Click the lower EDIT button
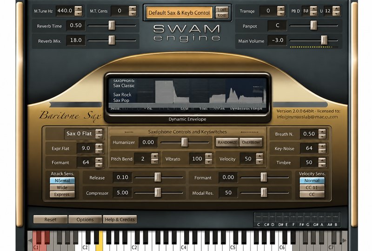372x251 pixels. [222, 15]
